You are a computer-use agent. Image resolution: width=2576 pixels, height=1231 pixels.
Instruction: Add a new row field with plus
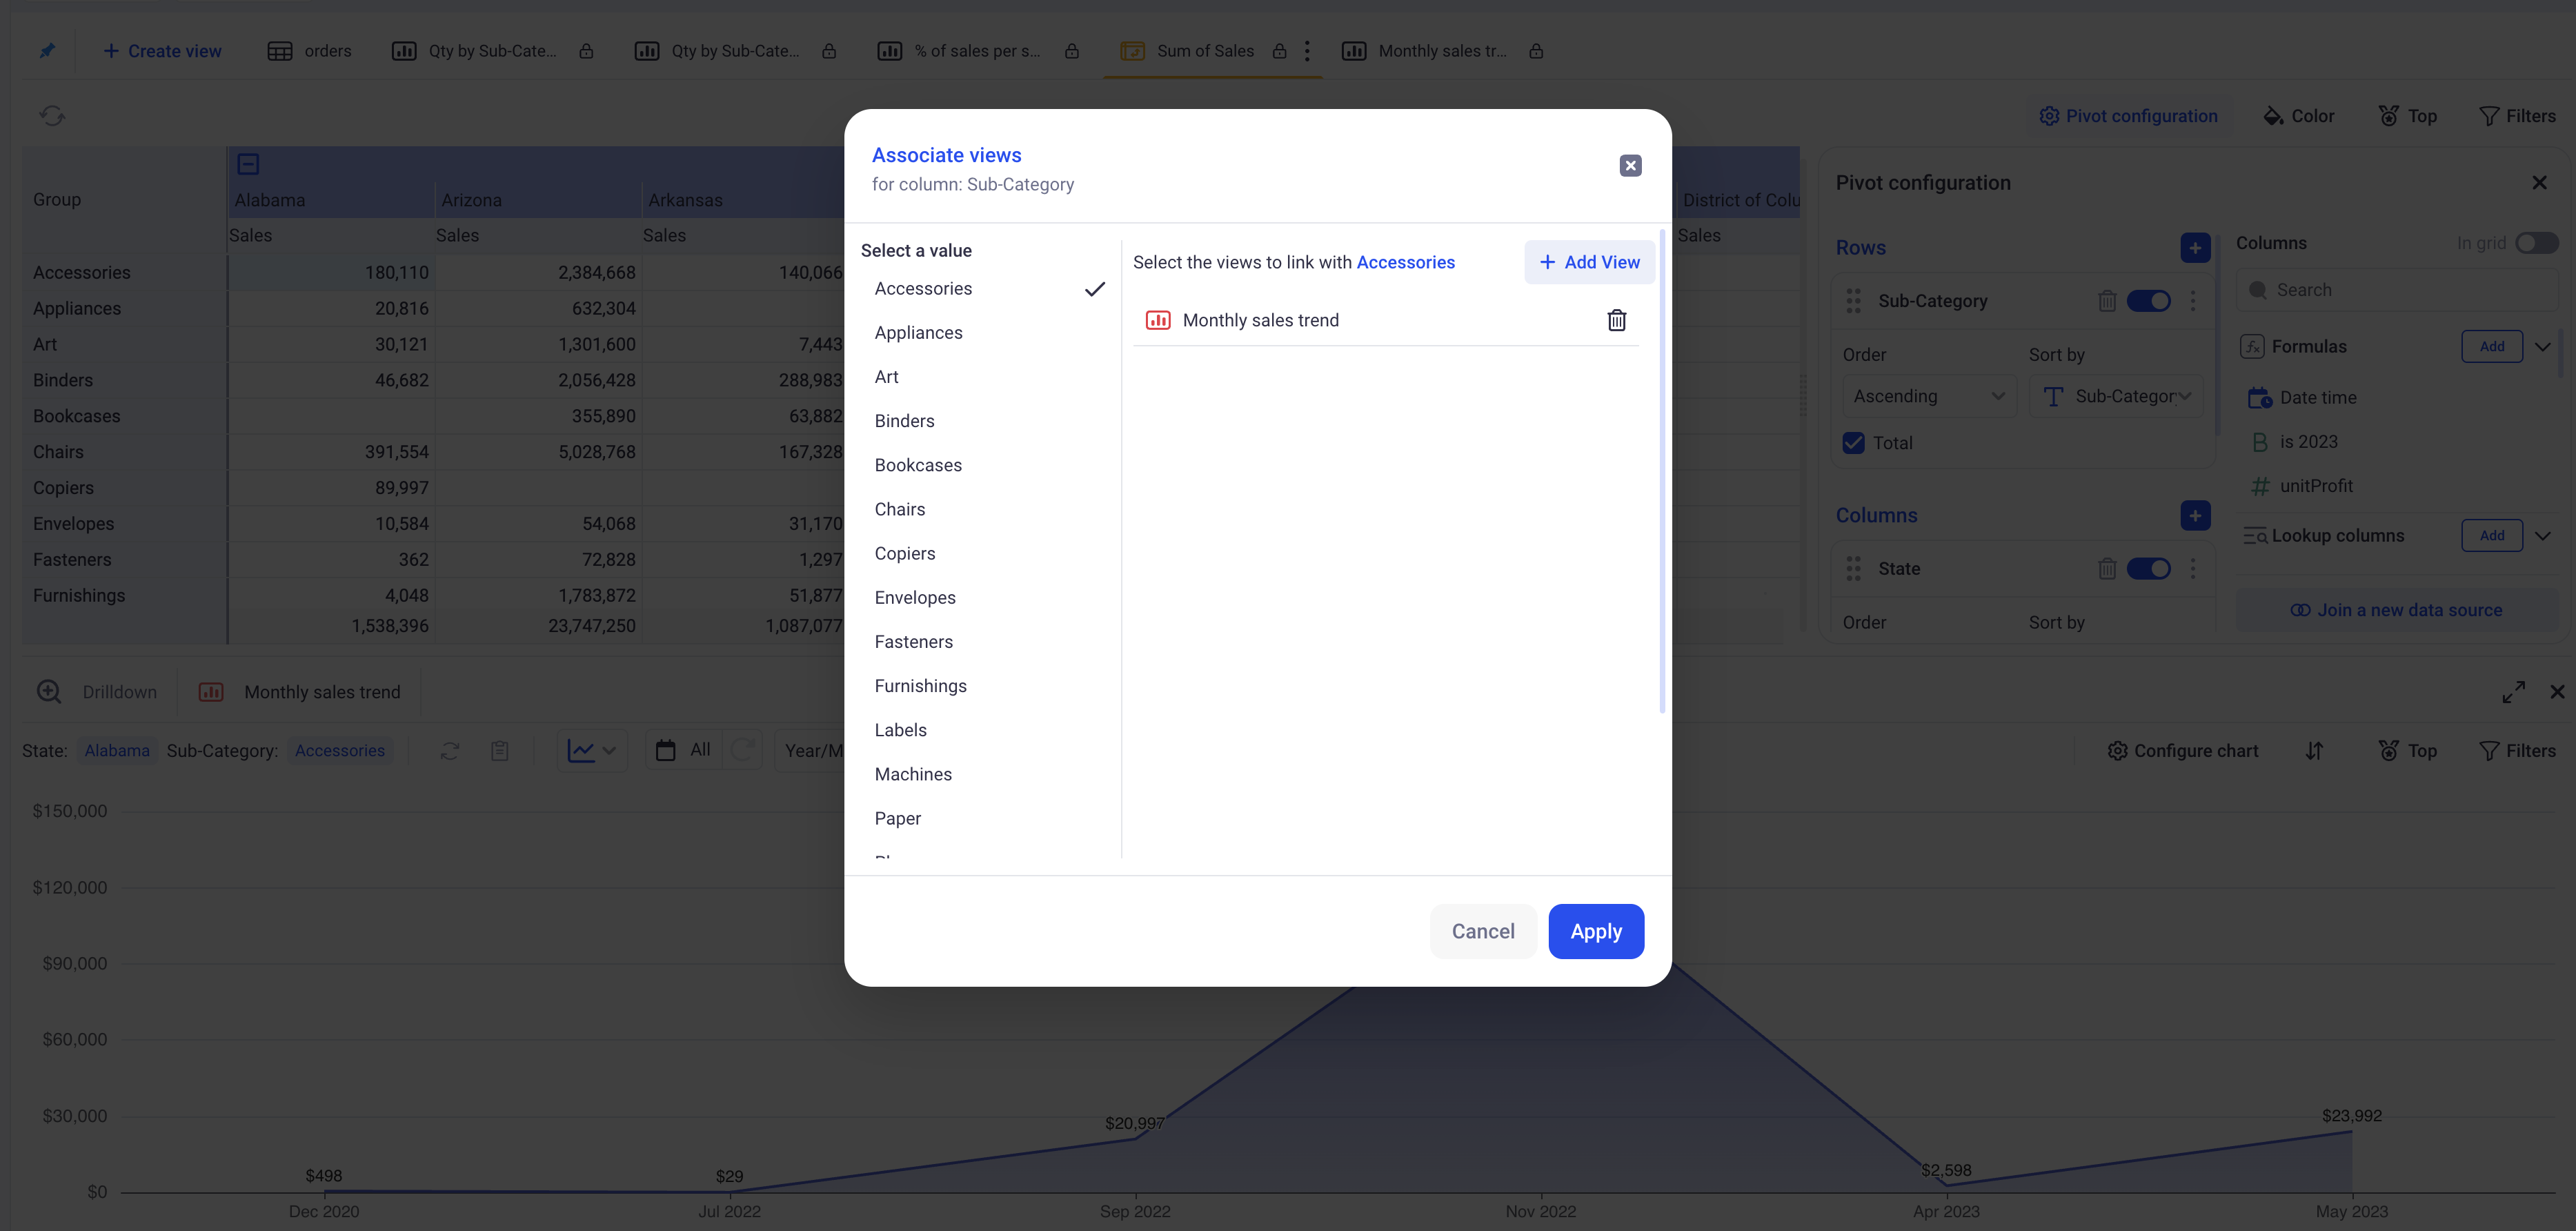pyautogui.click(x=2194, y=248)
